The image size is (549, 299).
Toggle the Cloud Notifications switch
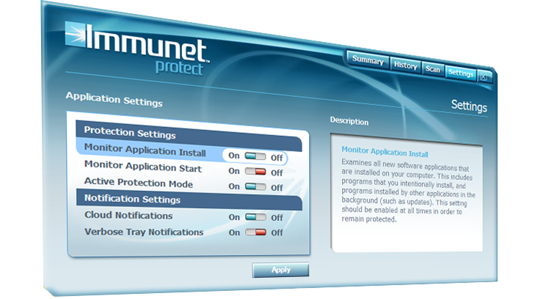click(255, 217)
